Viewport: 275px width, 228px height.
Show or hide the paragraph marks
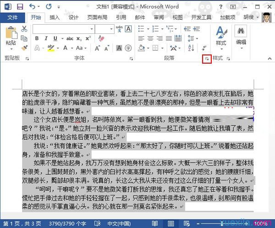(x=204, y=48)
